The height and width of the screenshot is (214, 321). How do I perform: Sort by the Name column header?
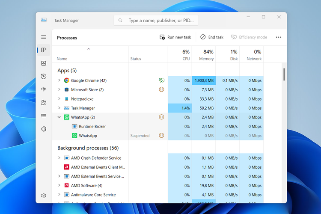[x=90, y=54]
